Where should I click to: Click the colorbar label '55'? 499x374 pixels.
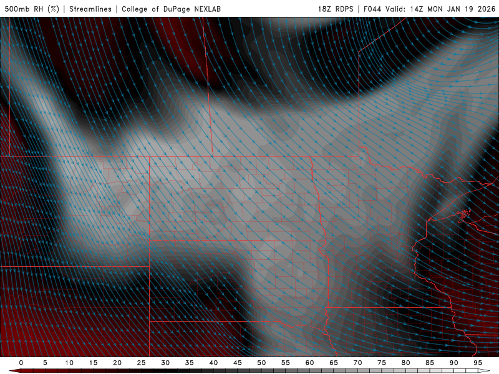(286, 363)
